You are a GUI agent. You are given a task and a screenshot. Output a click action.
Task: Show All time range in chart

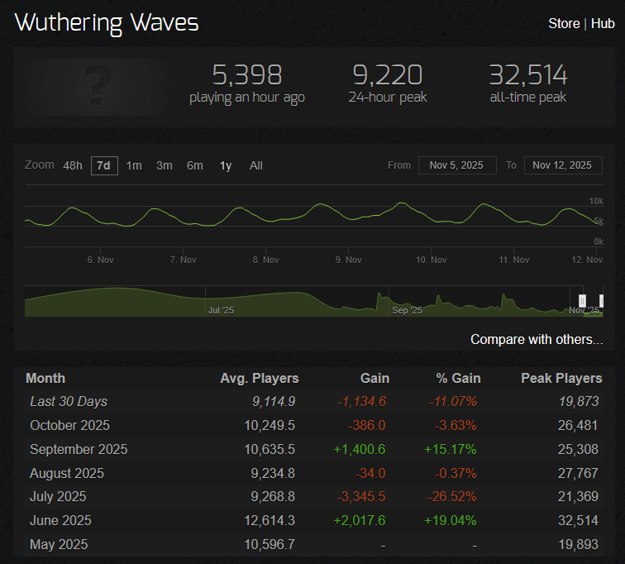coord(256,165)
